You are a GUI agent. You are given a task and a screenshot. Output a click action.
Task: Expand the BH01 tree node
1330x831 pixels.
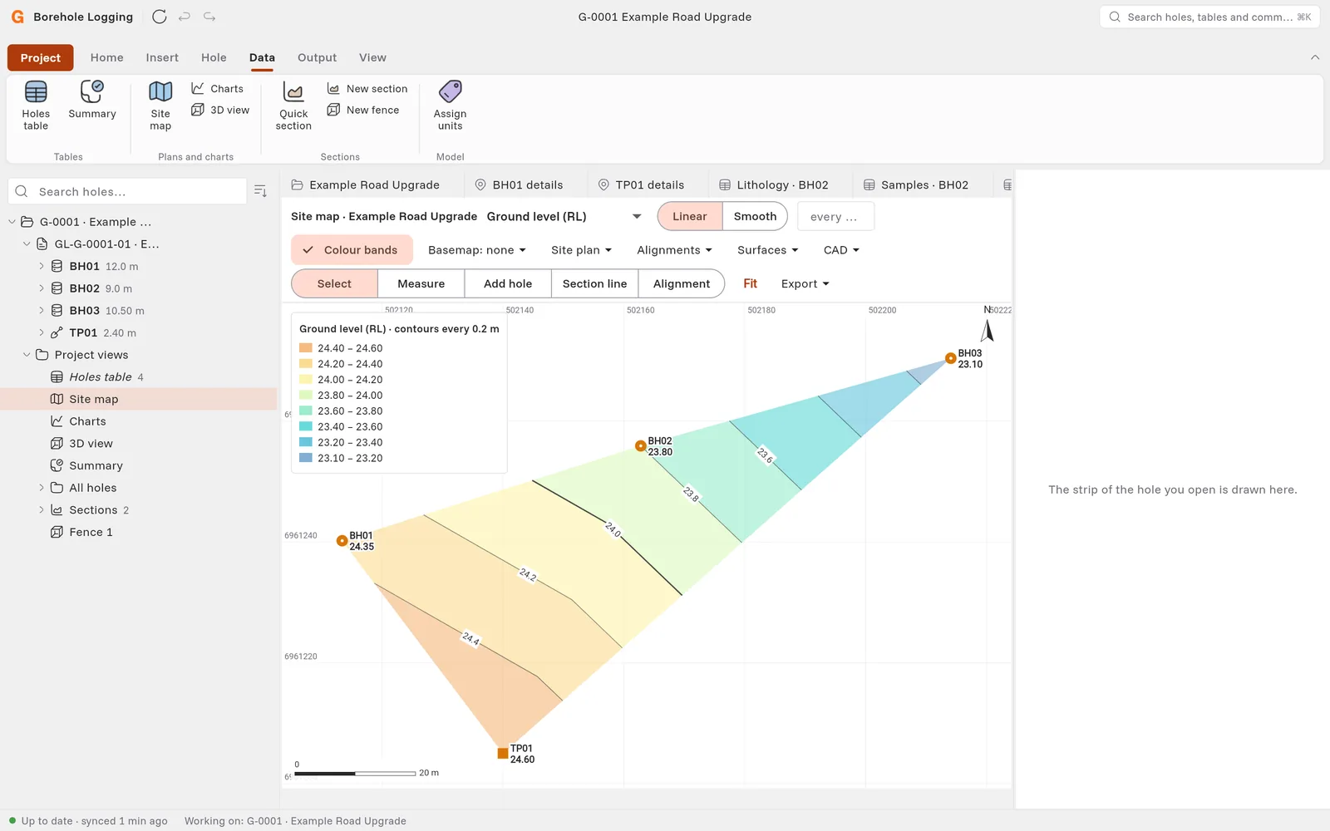(42, 266)
